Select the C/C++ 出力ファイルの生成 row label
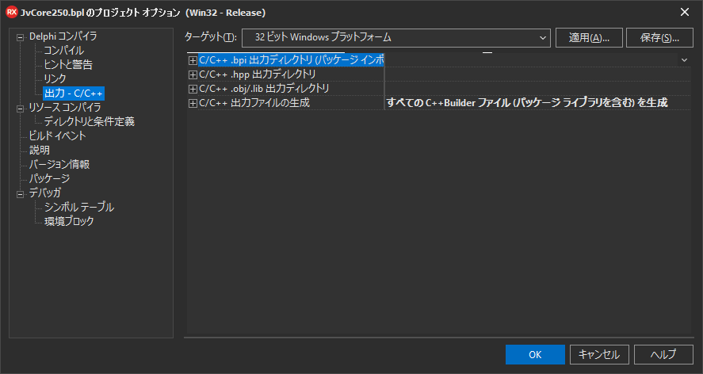This screenshot has width=703, height=374. 254,103
